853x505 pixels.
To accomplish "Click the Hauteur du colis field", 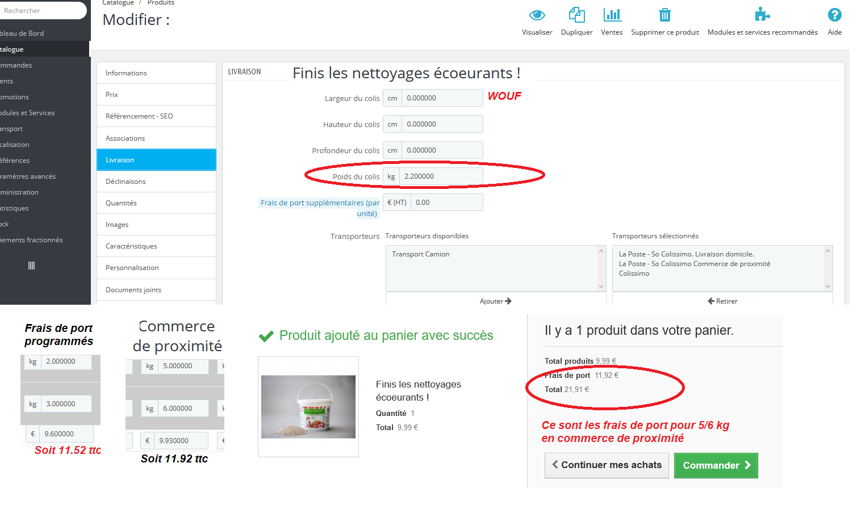I will (442, 124).
